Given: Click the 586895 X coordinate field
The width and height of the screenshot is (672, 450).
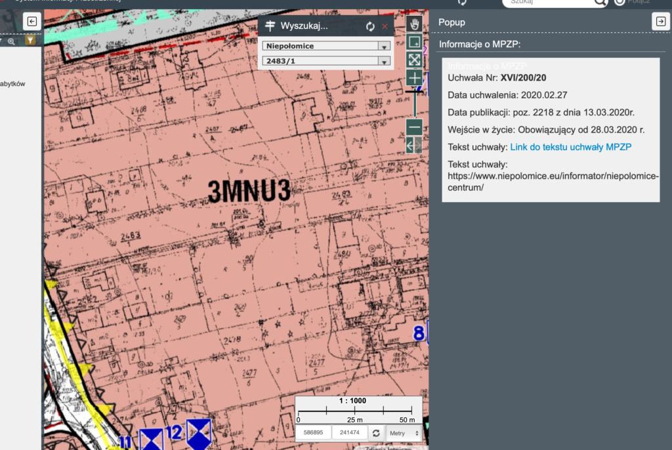Looking at the screenshot, I should point(313,432).
